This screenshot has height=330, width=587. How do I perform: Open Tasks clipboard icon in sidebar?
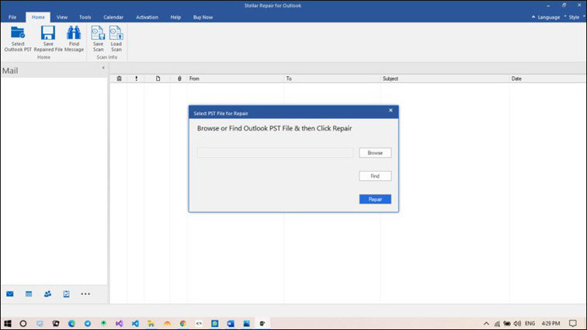66,294
